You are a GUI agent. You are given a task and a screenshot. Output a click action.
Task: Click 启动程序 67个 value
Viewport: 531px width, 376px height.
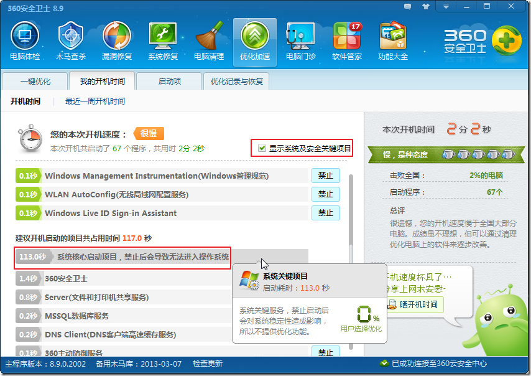[x=495, y=192]
